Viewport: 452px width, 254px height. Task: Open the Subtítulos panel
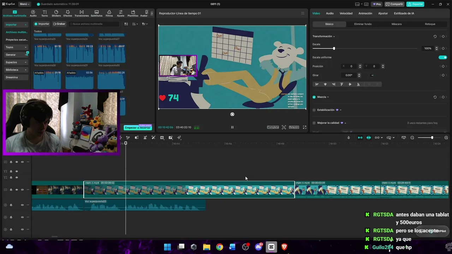click(96, 13)
